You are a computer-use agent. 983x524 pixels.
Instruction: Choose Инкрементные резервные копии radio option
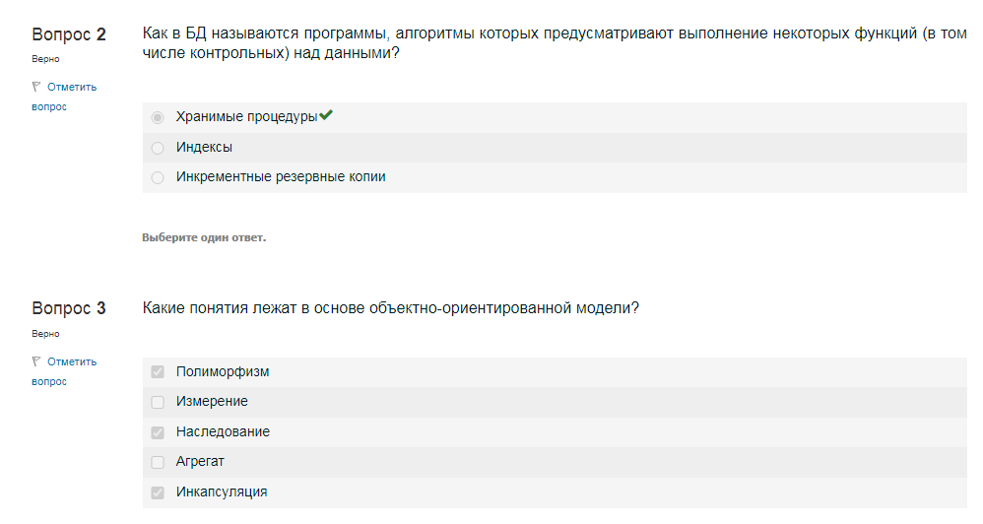coord(158,178)
